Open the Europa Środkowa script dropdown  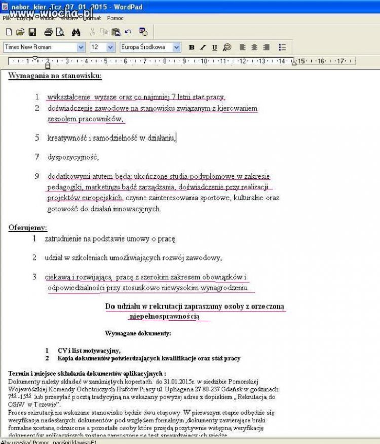[x=176, y=47]
